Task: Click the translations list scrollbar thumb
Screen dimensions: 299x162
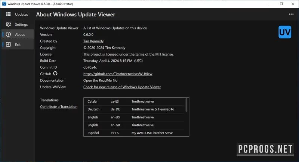Action: tap(186, 105)
